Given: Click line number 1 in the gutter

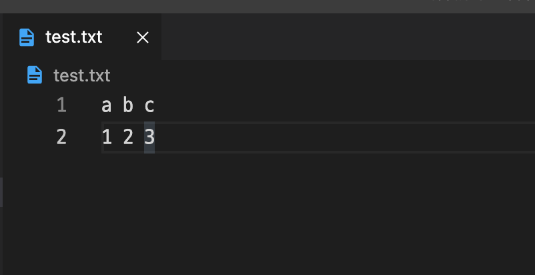Looking at the screenshot, I should point(61,105).
